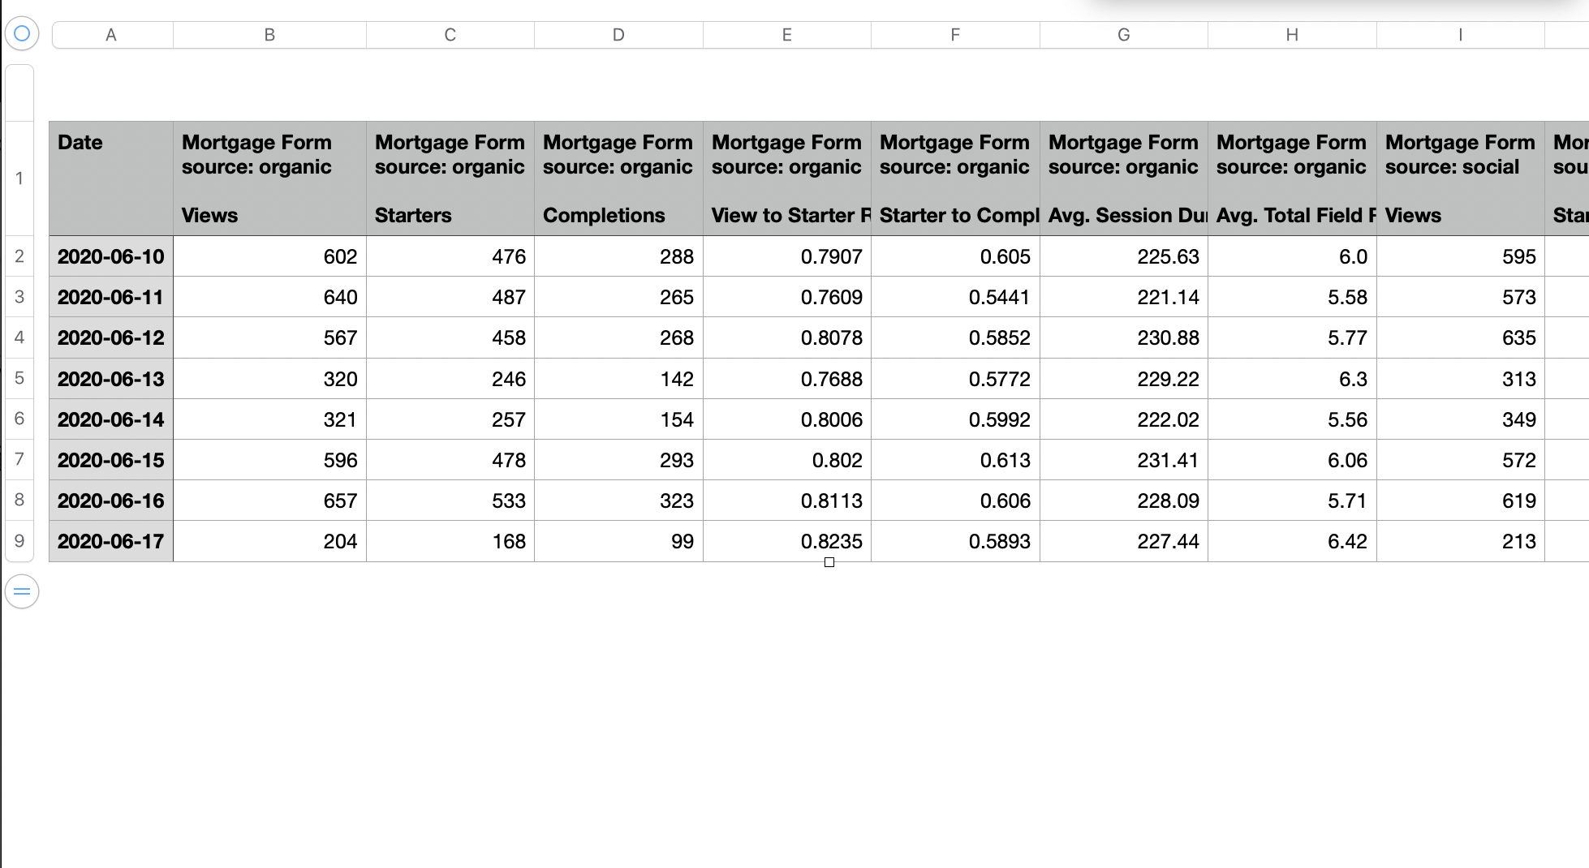The image size is (1589, 868).
Task: Click the cell with value 142
Action: click(x=618, y=379)
